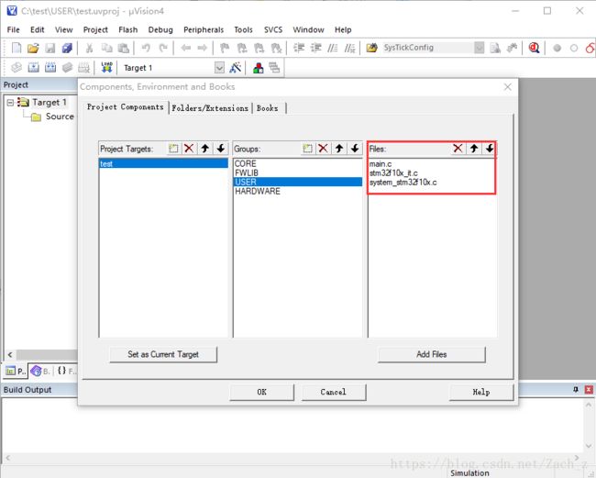Close the Build Output panel
The image size is (596, 478).
(x=589, y=389)
